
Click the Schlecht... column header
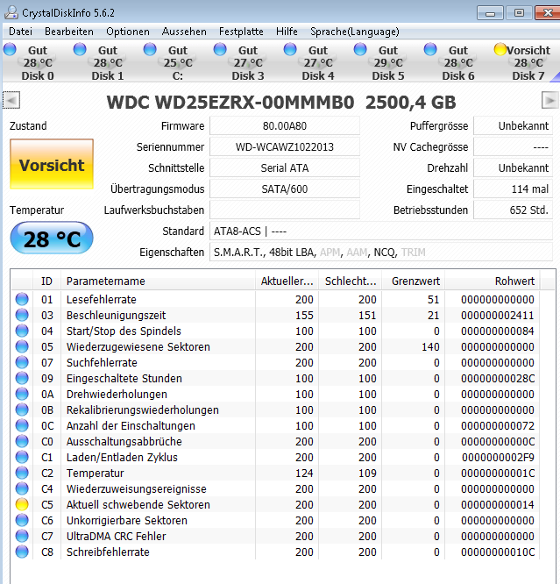pyautogui.click(x=350, y=281)
